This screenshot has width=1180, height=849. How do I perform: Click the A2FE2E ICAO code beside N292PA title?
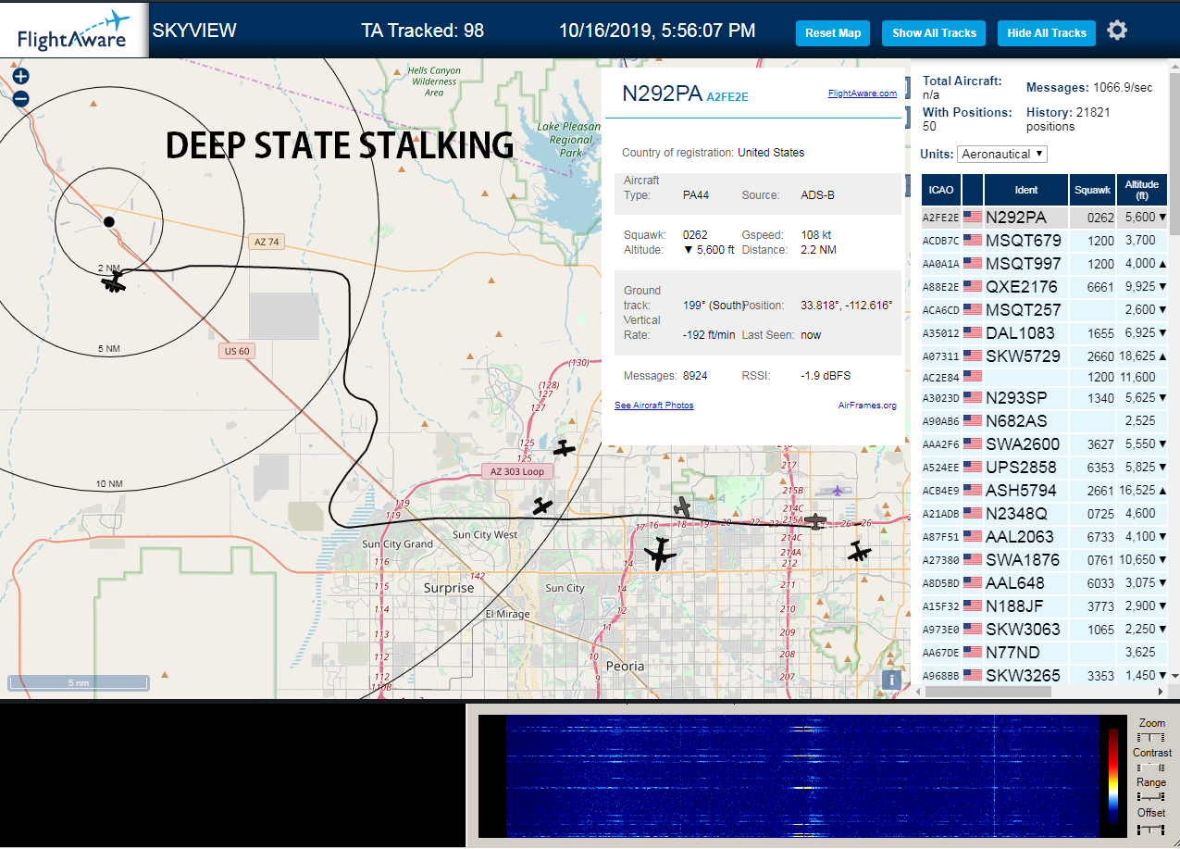(727, 96)
